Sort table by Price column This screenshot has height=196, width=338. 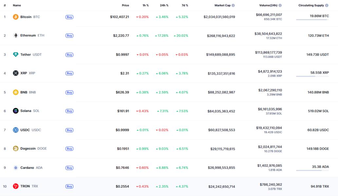125,6
